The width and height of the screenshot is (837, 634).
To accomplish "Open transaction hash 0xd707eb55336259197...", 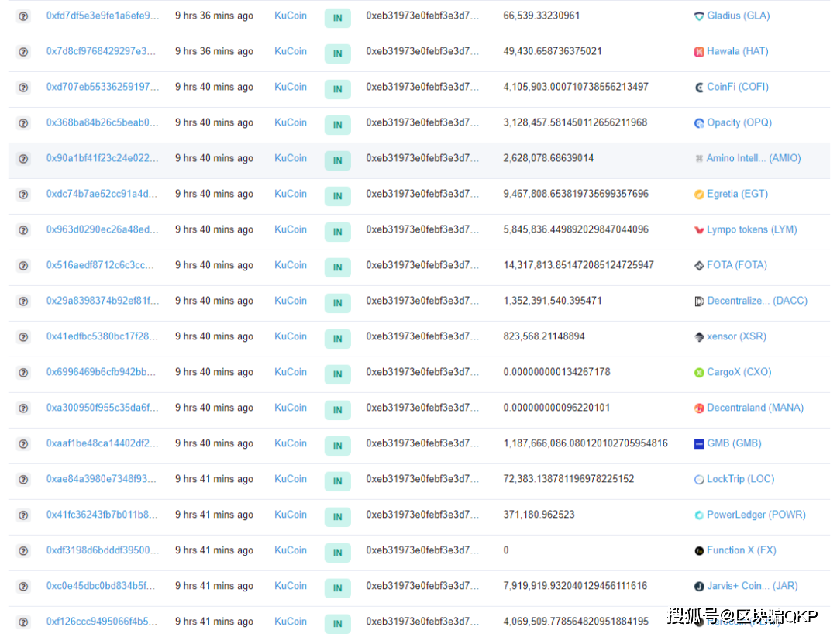I will [x=102, y=87].
